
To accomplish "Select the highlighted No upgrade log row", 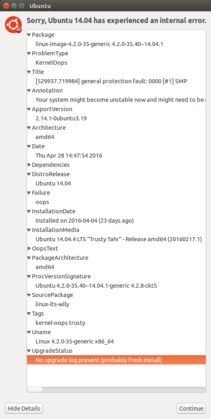I will coord(116,360).
